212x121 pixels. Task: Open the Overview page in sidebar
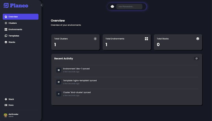(x=20, y=17)
